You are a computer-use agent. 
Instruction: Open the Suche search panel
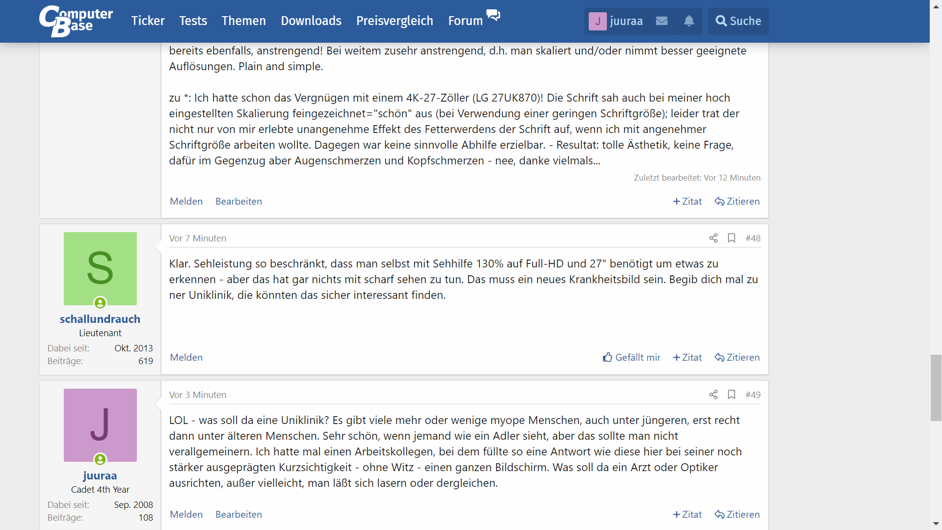point(738,21)
